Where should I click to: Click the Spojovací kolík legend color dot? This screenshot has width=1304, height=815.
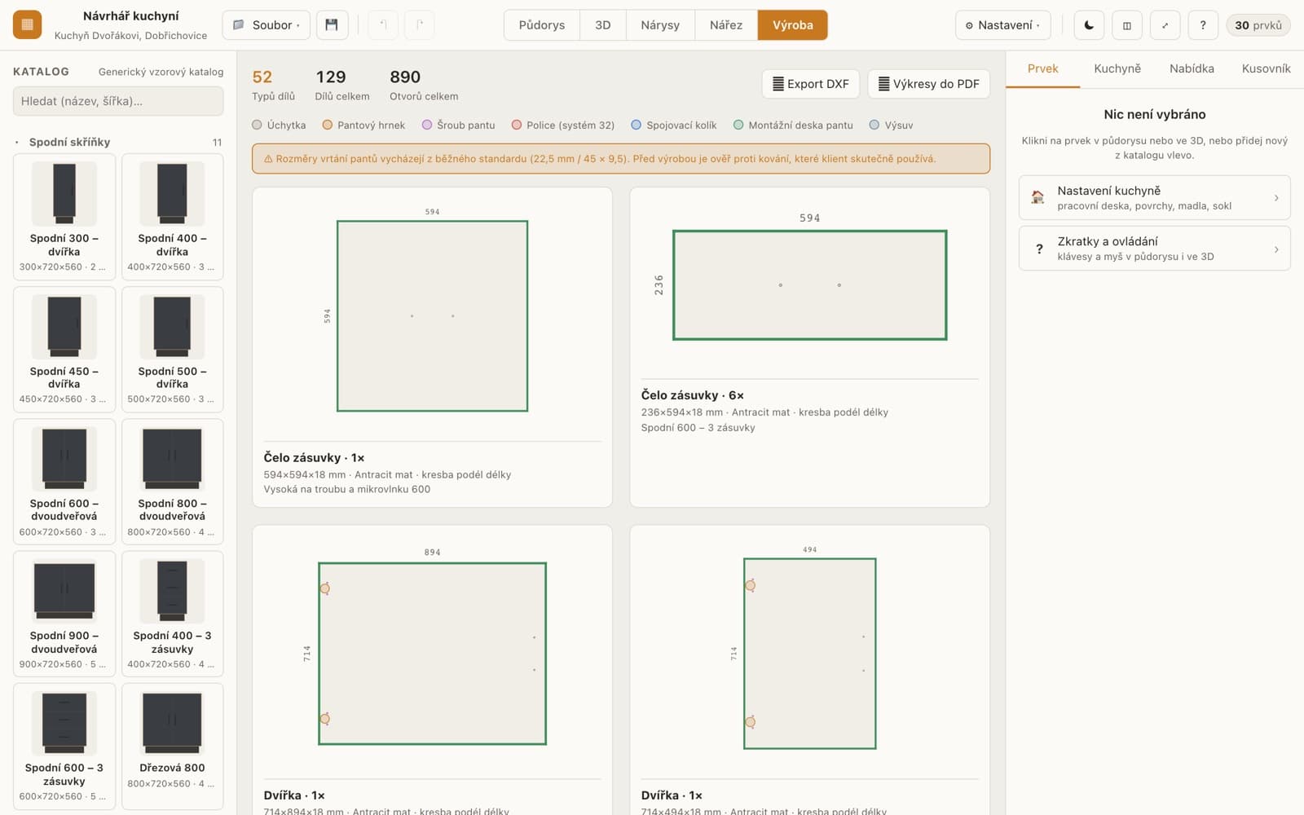coord(637,125)
